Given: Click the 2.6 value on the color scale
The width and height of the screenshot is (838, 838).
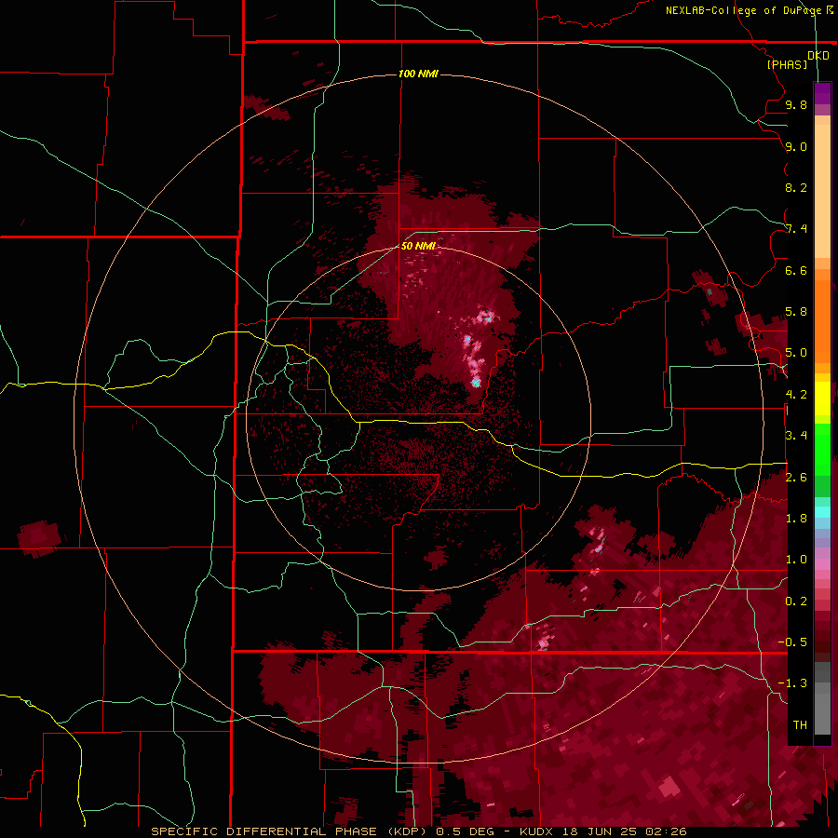Looking at the screenshot, I should (796, 478).
